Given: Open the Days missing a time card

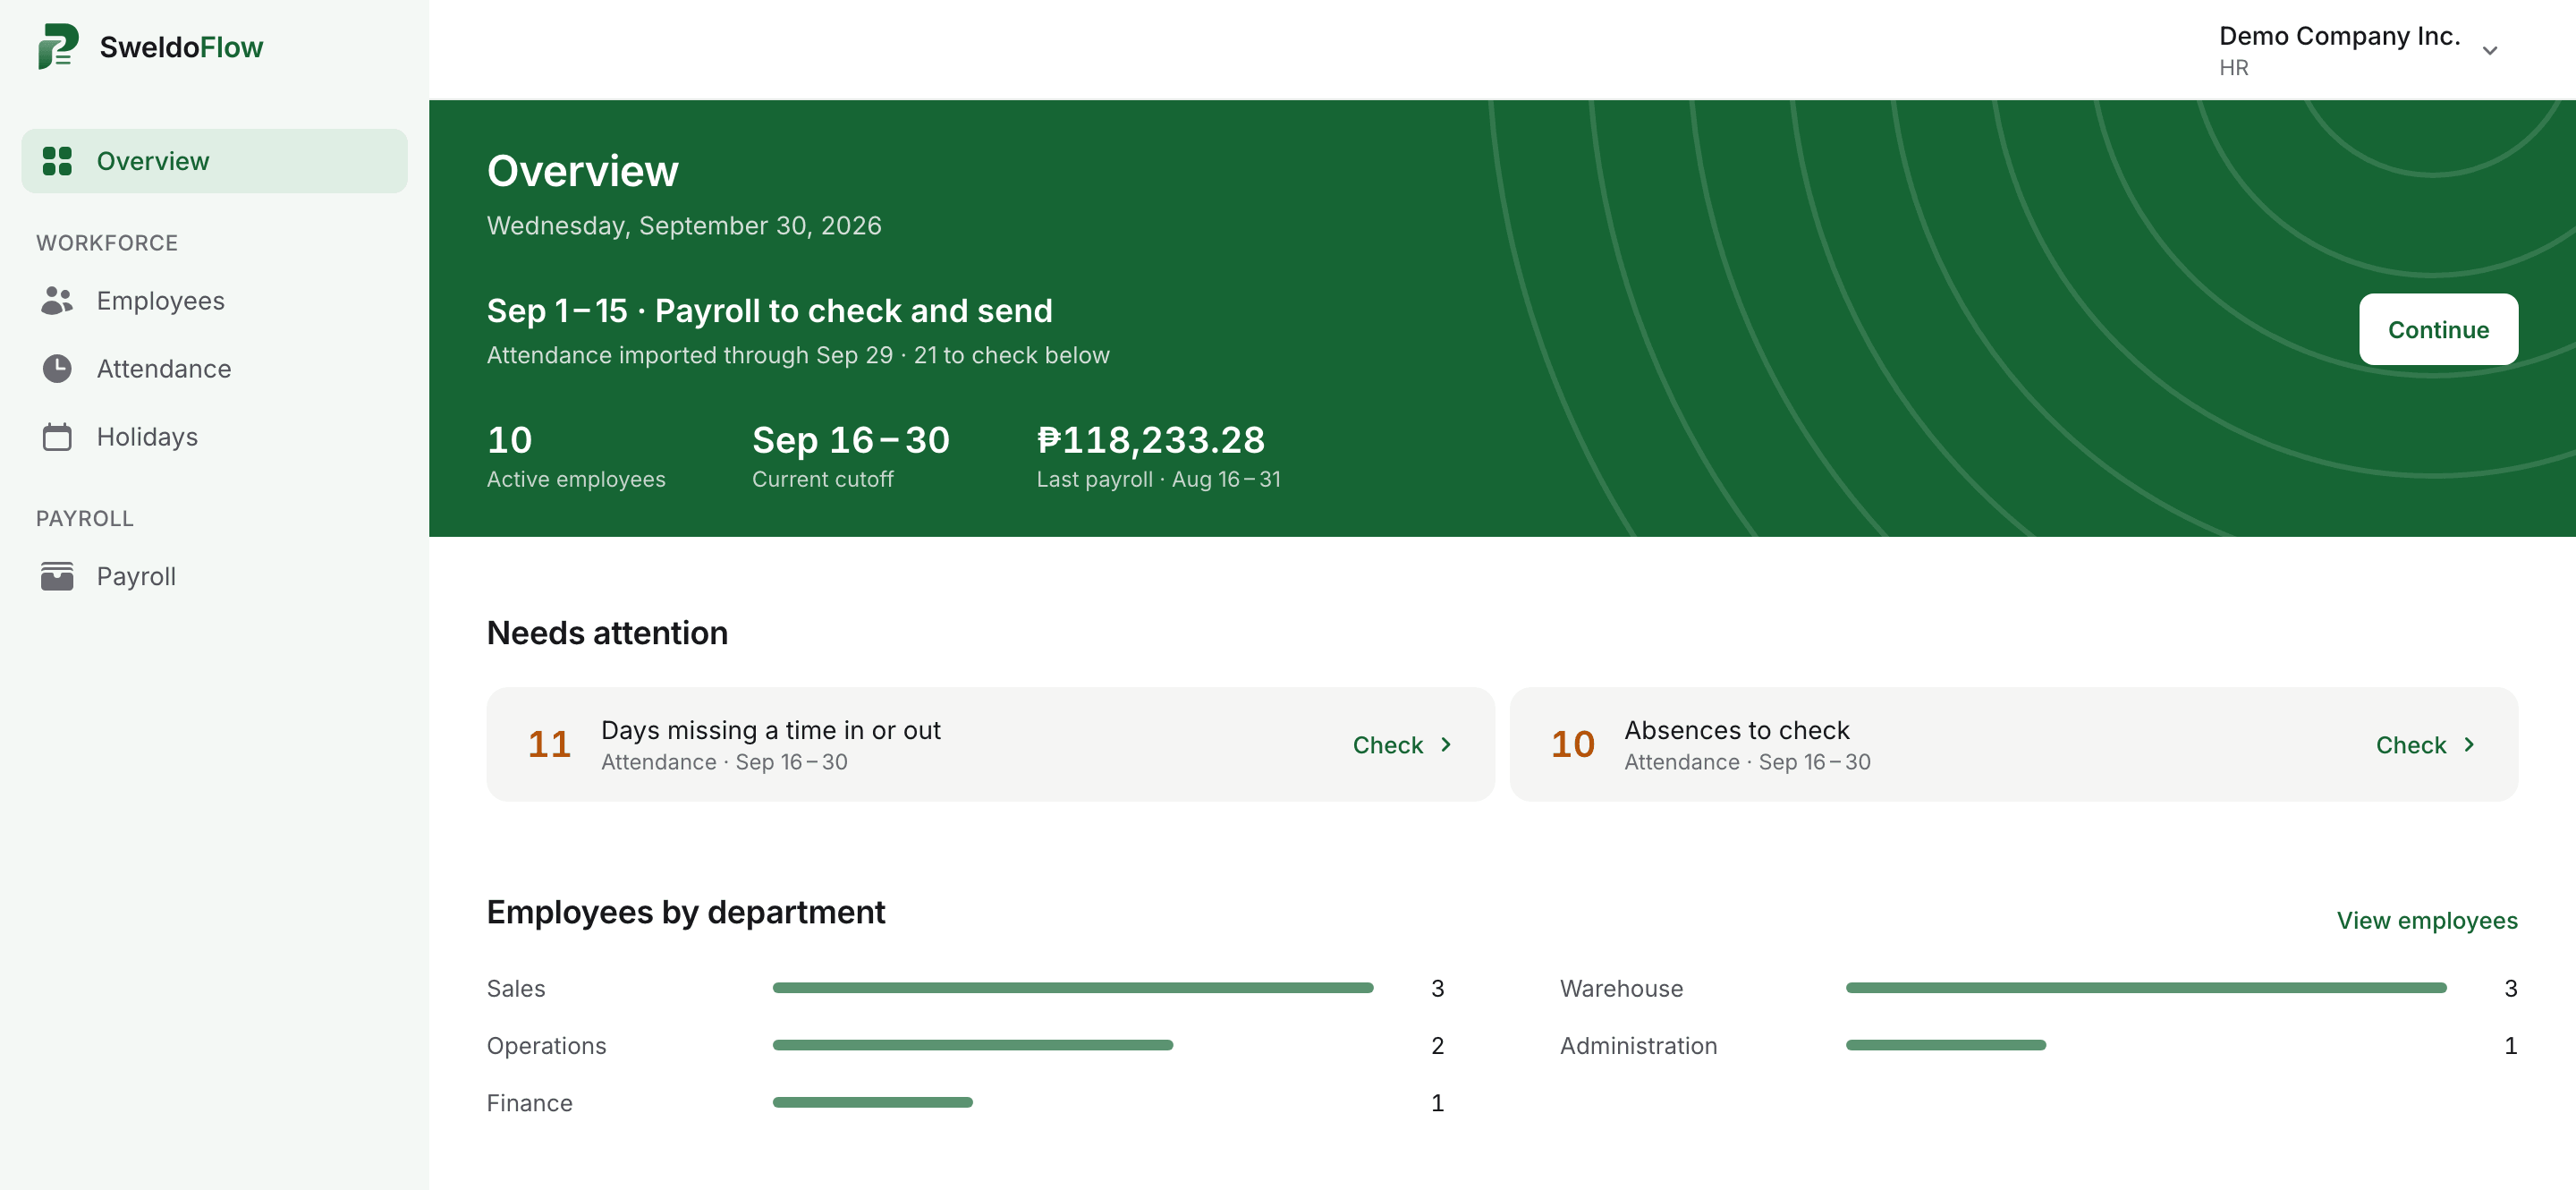Looking at the screenshot, I should [x=990, y=745].
